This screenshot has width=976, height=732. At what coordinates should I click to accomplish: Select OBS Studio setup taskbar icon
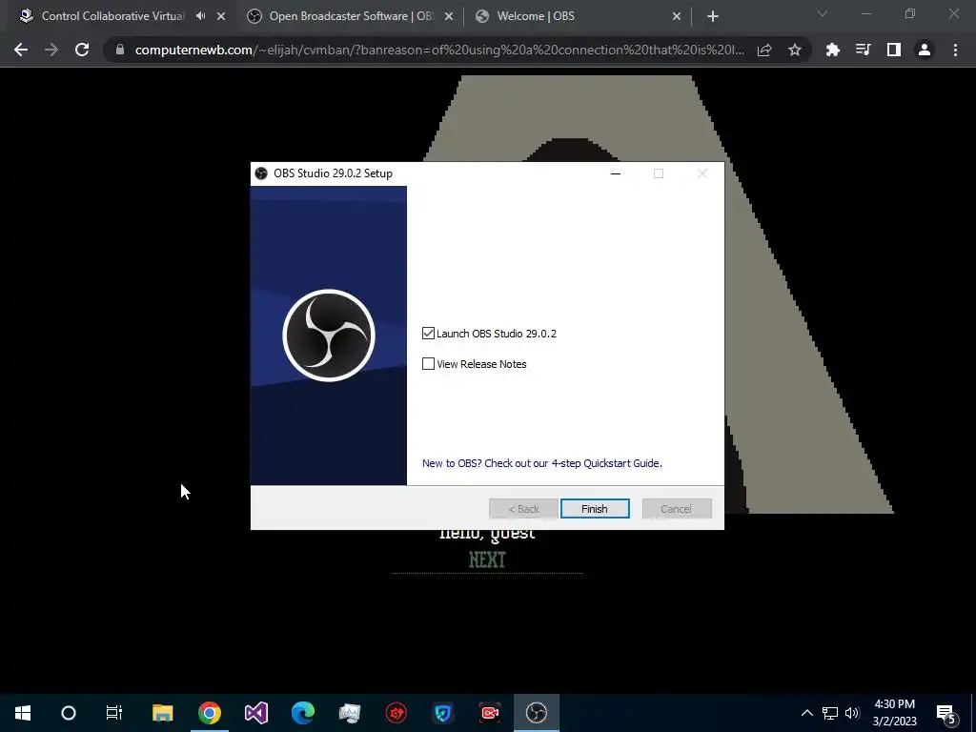click(537, 713)
